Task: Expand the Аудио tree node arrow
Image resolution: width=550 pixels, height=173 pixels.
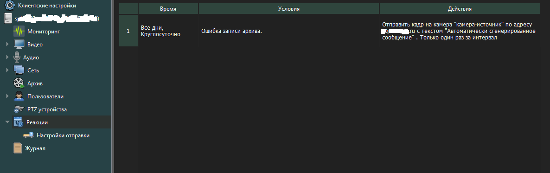Action: click(8, 57)
